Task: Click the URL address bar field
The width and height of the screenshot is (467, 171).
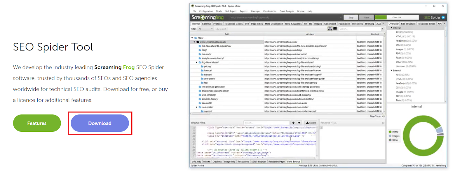Action: (285, 17)
